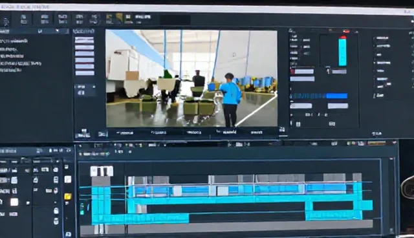The width and height of the screenshot is (414, 238).
Task: Click the field with the red marker in right panel
Action: click(302, 72)
